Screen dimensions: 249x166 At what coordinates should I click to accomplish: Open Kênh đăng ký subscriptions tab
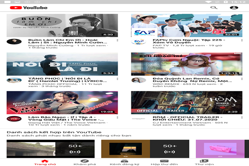point(124,162)
